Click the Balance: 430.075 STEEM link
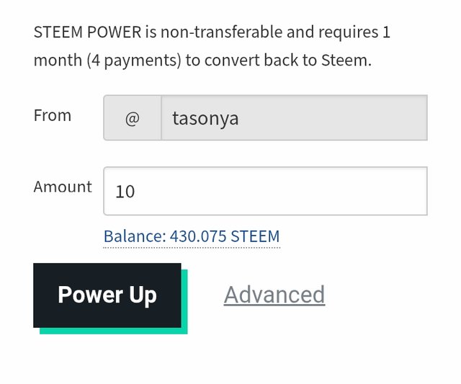 point(192,236)
